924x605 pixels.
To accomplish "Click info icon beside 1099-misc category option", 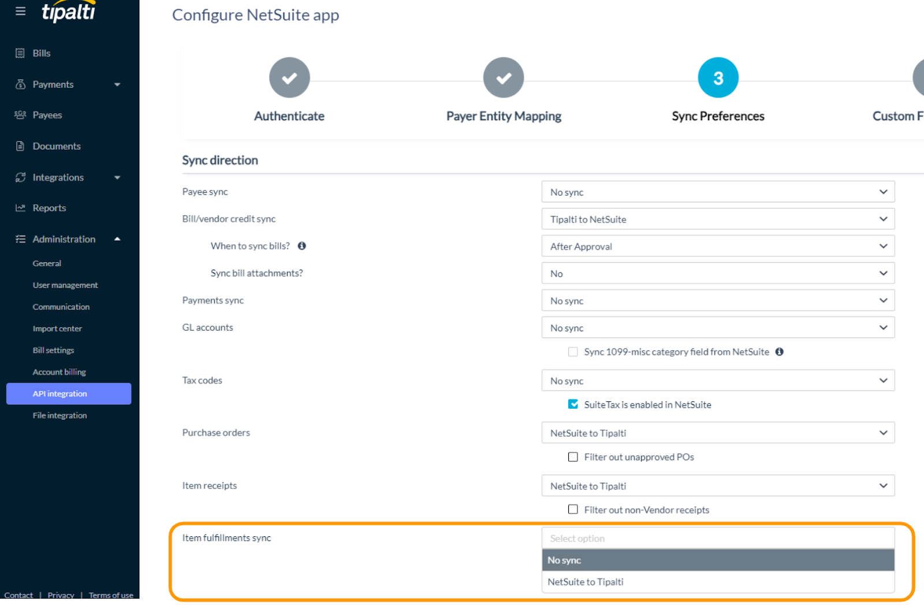I will 779,352.
